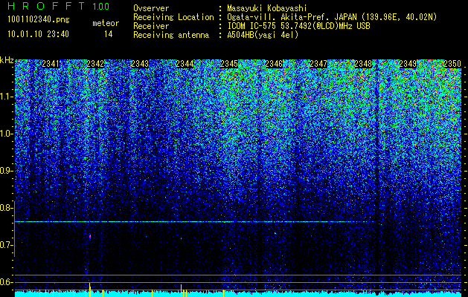Click the meteor count value 14
The height and width of the screenshot is (297, 468).
point(108,34)
